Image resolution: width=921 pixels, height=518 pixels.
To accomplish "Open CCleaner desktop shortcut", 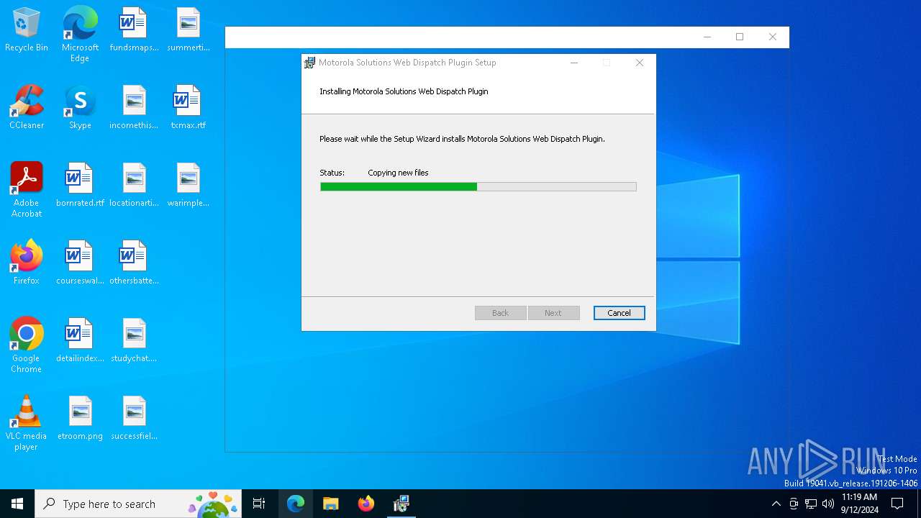I will [x=27, y=108].
